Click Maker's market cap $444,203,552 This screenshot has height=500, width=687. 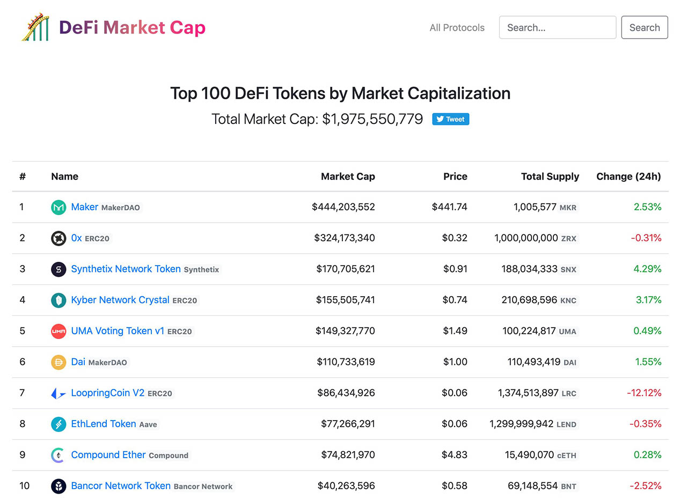[x=343, y=207]
